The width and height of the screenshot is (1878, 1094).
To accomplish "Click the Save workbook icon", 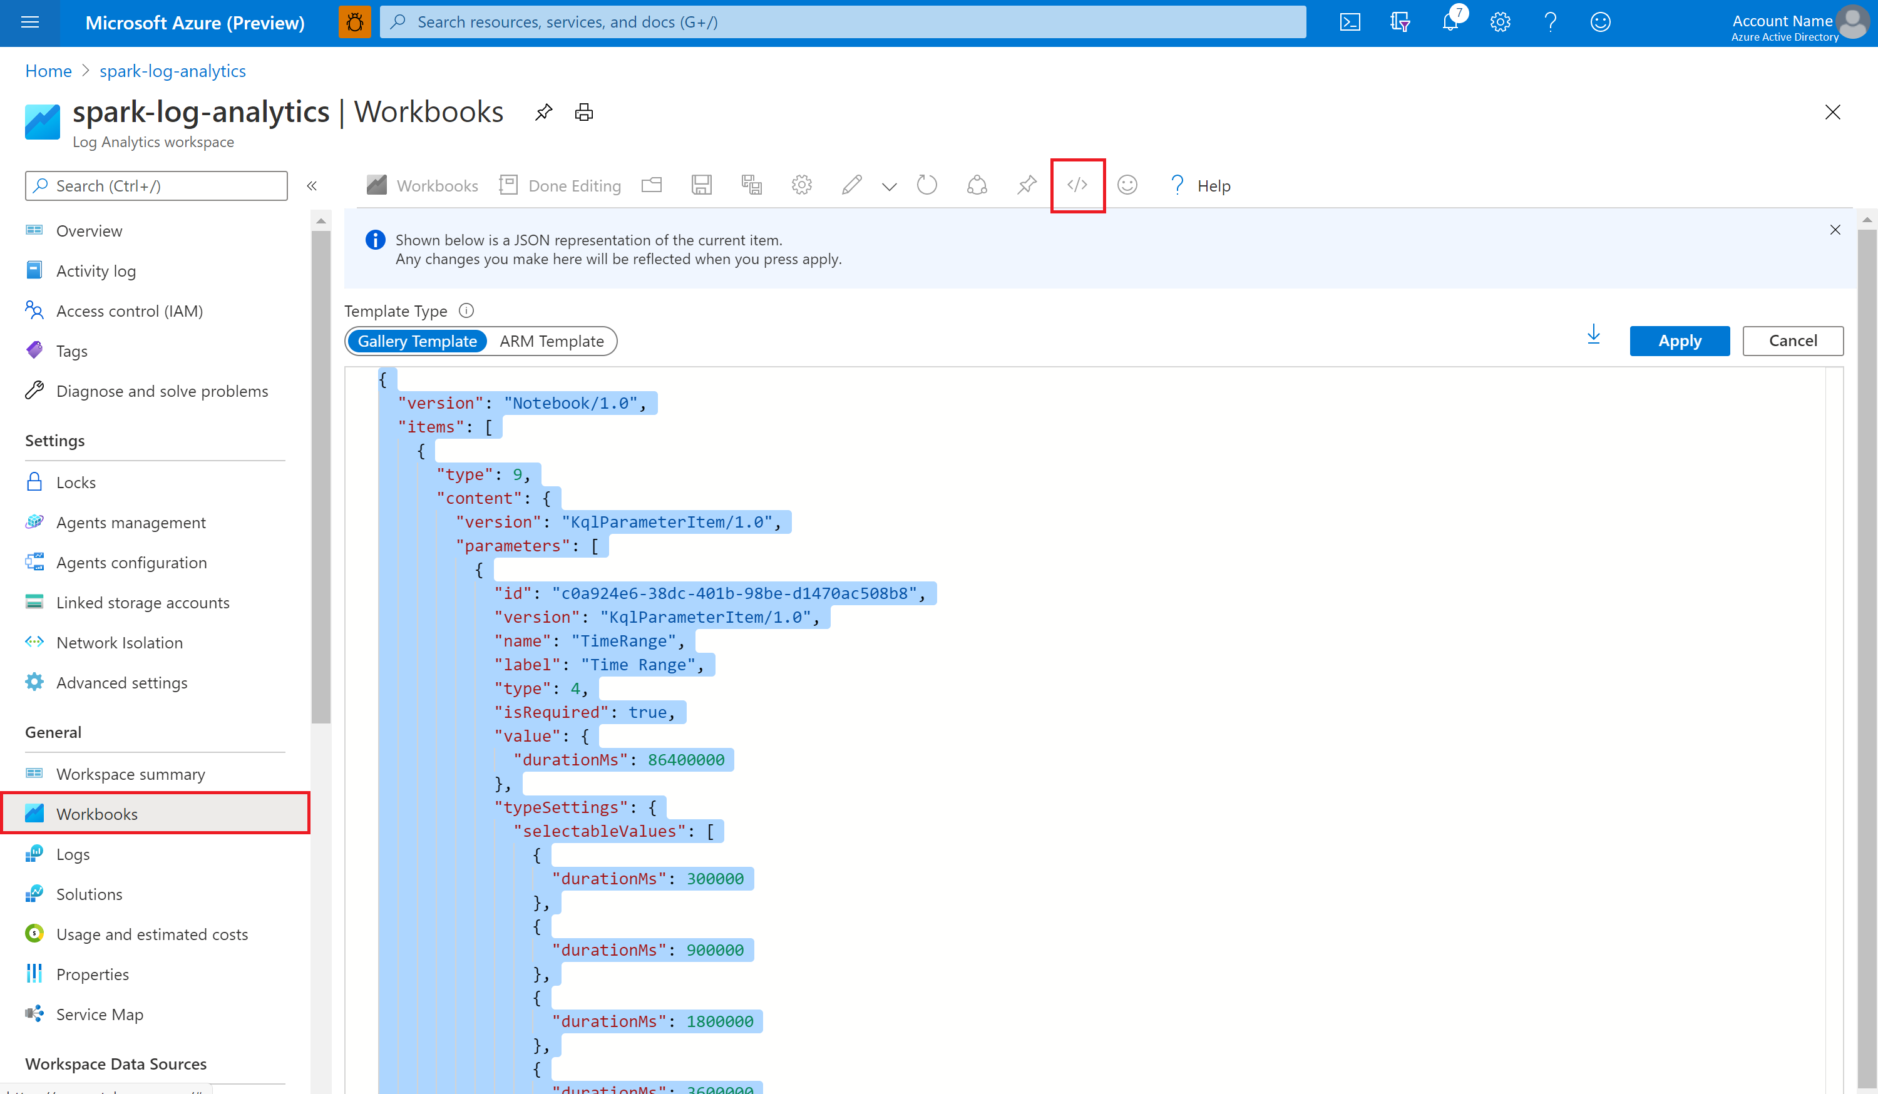I will click(x=700, y=185).
